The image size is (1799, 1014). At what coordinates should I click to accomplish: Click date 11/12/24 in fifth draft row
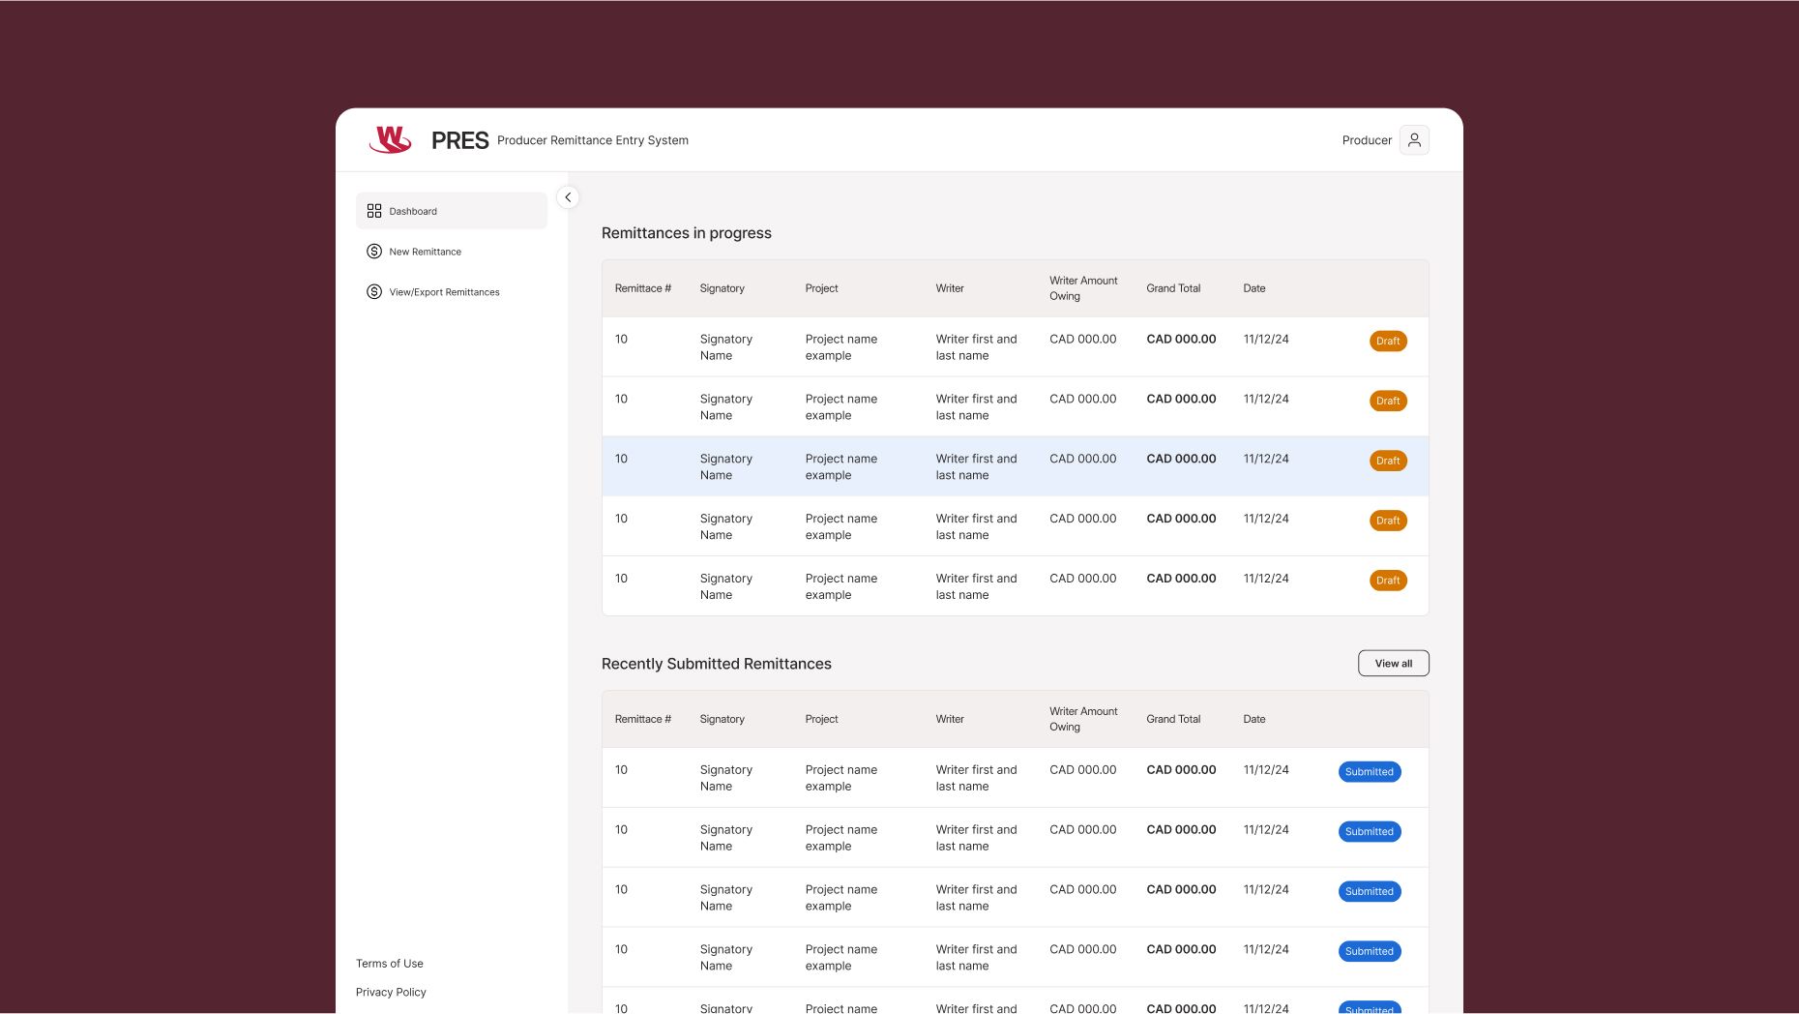tap(1266, 580)
